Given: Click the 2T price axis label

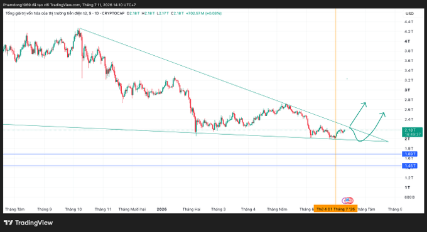Looking at the screenshot, I should click(x=407, y=139).
